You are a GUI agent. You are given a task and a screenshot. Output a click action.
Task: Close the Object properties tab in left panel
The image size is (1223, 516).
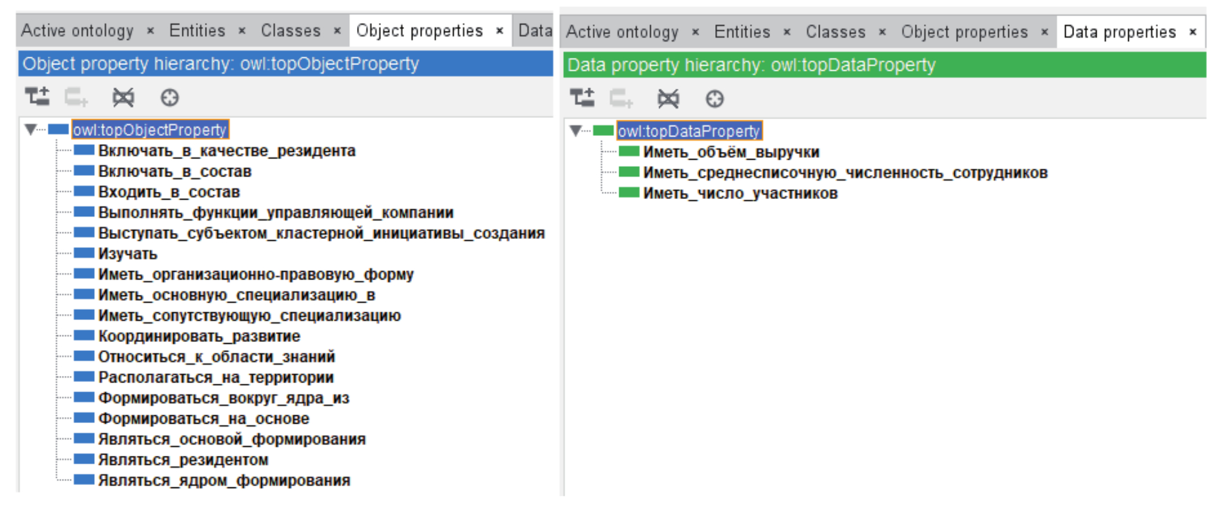tap(499, 31)
